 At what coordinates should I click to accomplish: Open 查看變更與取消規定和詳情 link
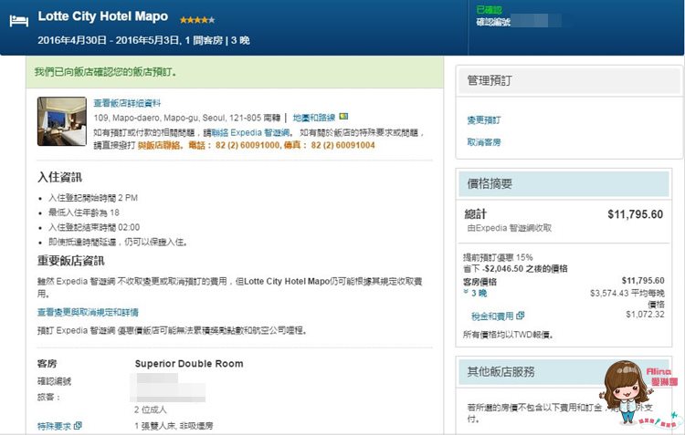tap(88, 312)
